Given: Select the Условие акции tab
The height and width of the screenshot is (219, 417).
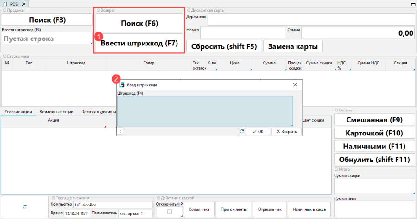Looking at the screenshot, I should pyautogui.click(x=18, y=112).
